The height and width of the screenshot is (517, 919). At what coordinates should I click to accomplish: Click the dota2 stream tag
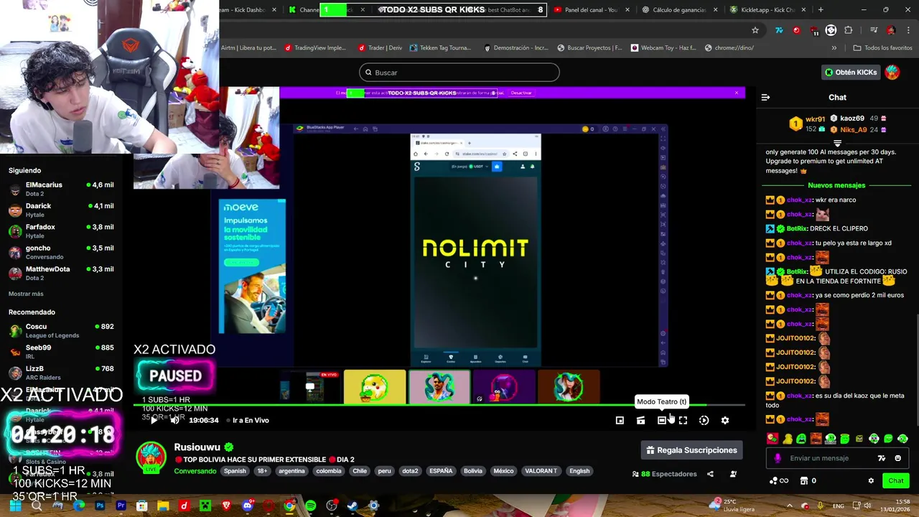click(x=410, y=471)
